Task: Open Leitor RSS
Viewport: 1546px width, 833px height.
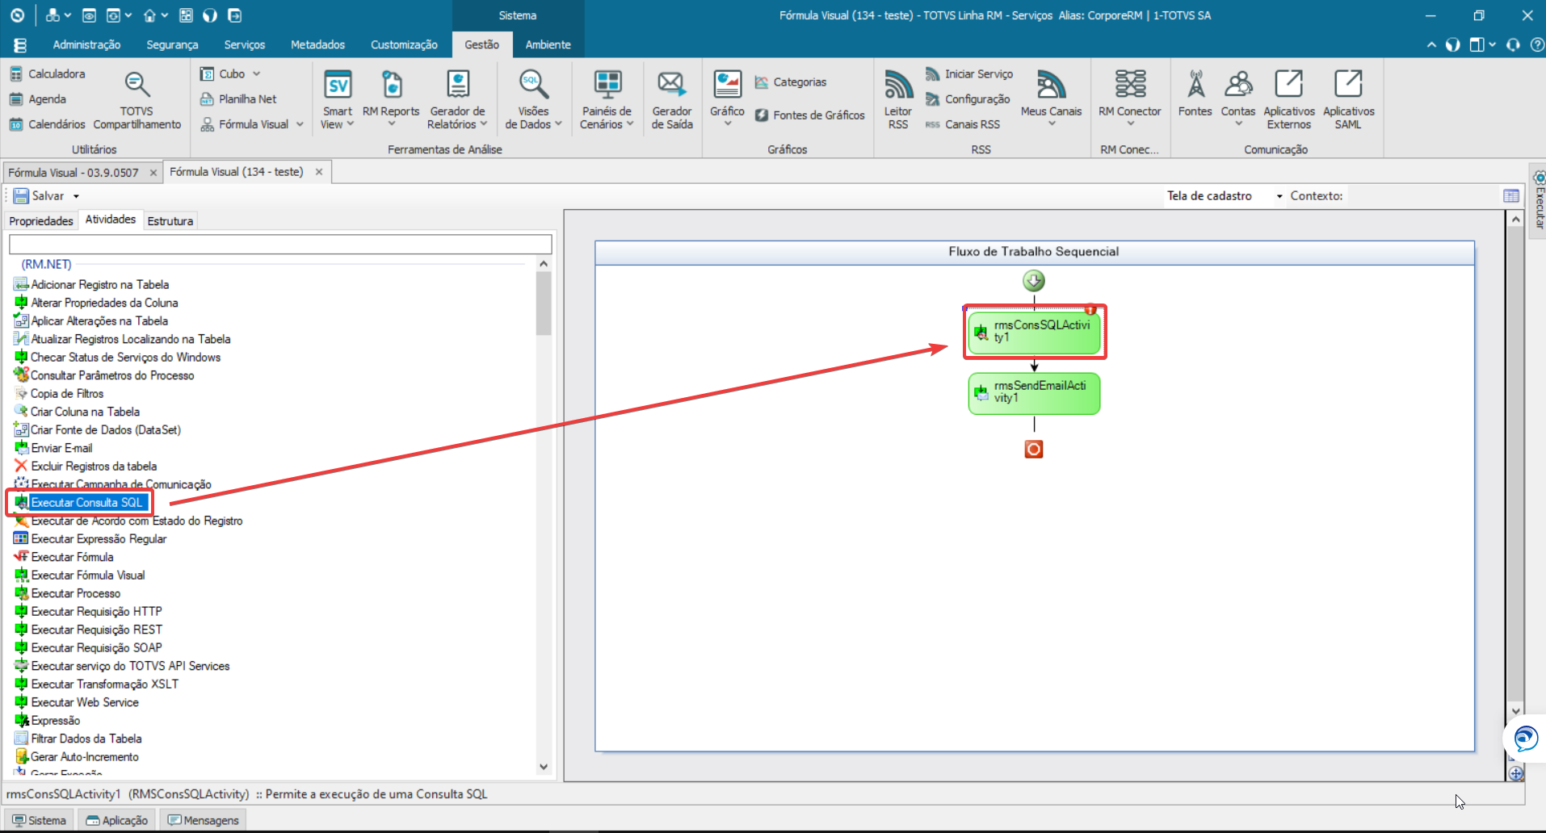Action: point(898,99)
